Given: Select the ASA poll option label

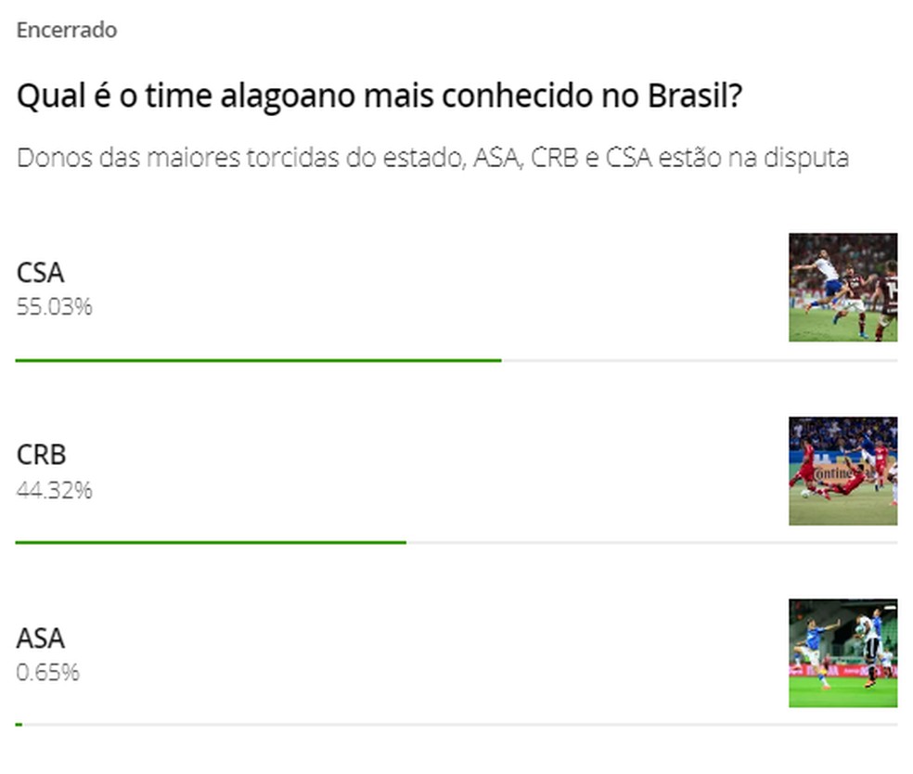Looking at the screenshot, I should pos(41,639).
